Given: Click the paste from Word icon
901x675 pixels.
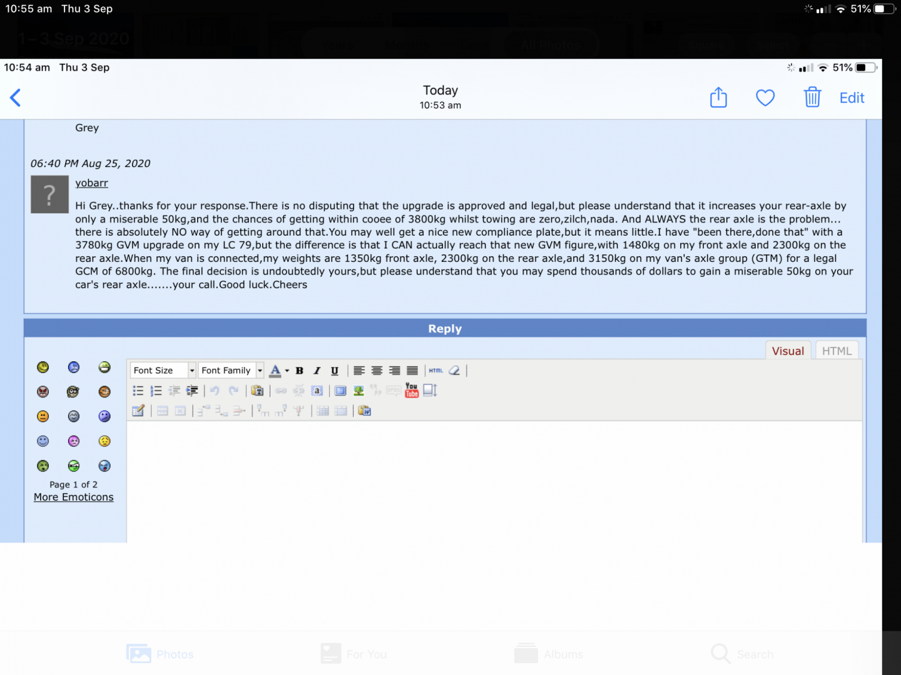Looking at the screenshot, I should (364, 411).
